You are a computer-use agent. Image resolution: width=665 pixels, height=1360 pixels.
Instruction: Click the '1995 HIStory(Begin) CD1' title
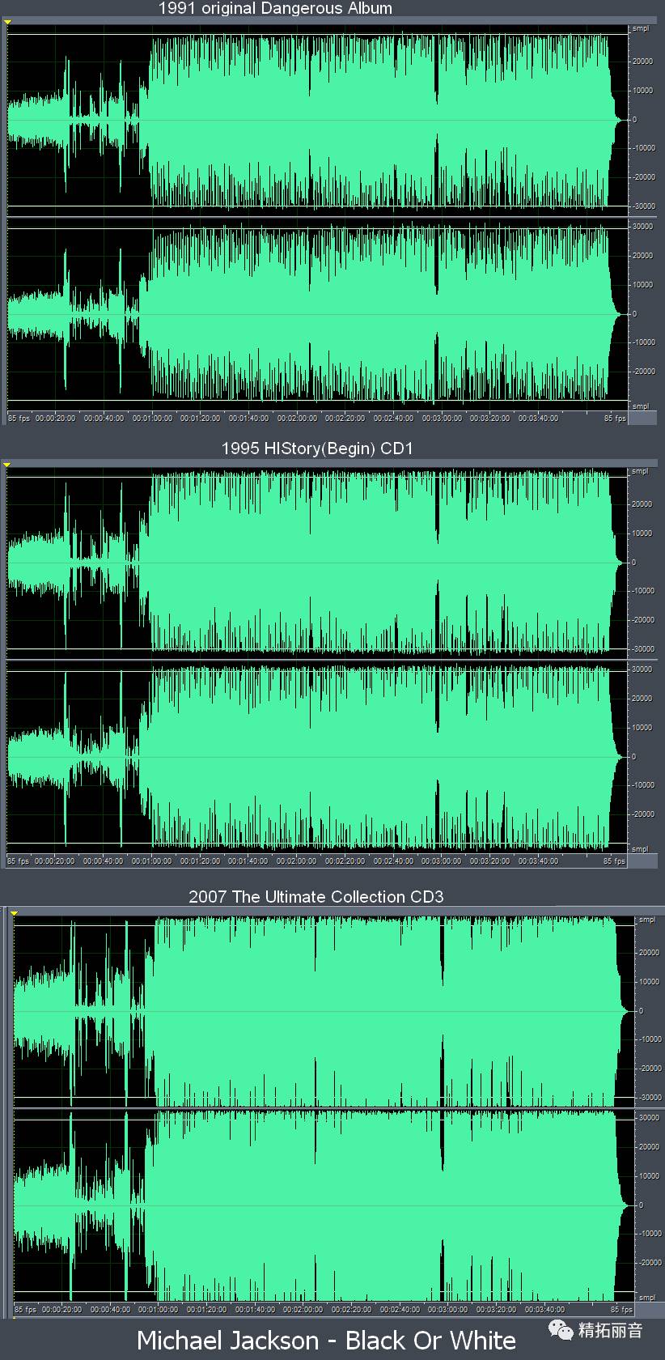tap(317, 448)
